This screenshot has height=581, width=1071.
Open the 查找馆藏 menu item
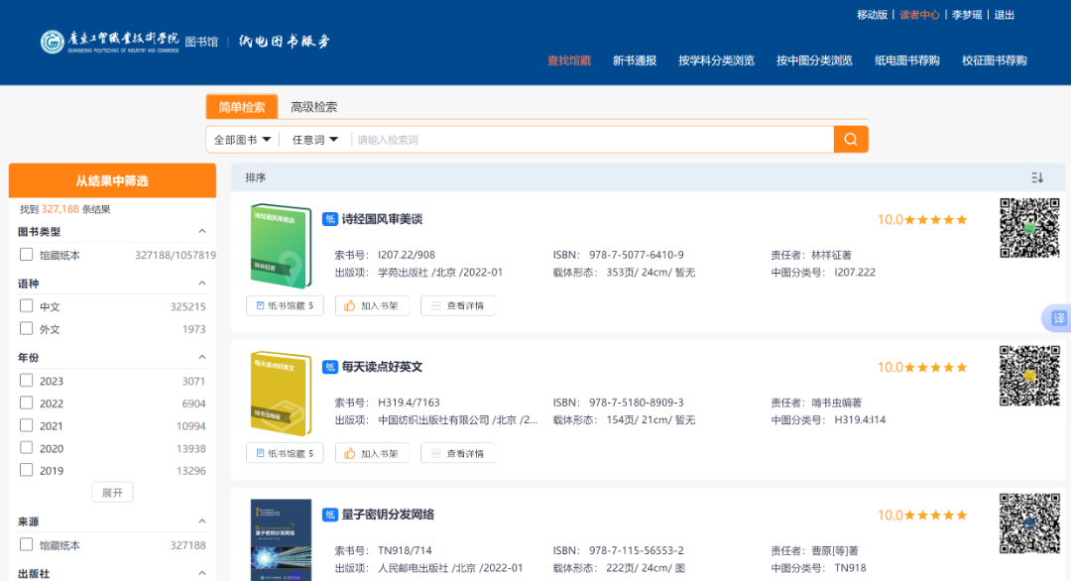click(569, 60)
